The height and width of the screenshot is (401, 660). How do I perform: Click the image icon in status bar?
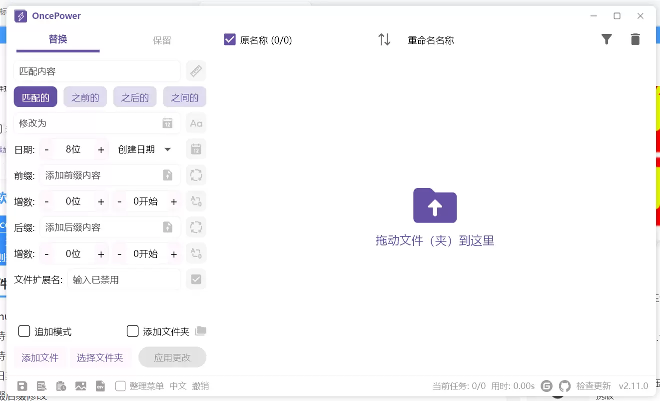click(80, 386)
